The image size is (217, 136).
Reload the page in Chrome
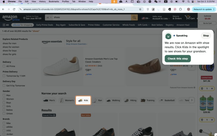point(14,9)
